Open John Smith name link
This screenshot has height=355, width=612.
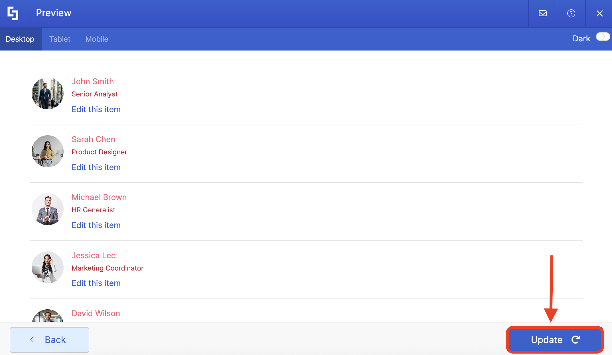tap(93, 81)
